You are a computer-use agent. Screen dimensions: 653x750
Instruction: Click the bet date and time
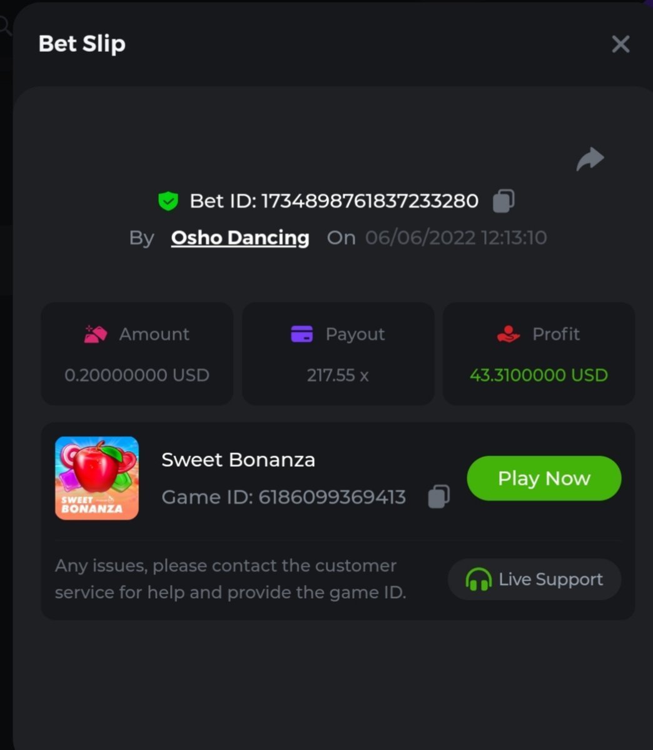pyautogui.click(x=456, y=238)
